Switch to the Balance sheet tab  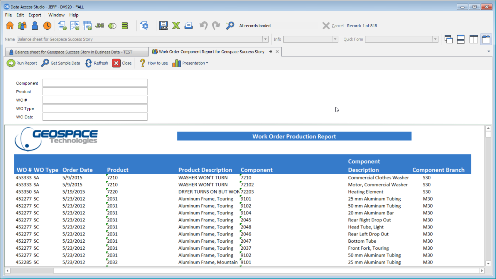tap(73, 52)
